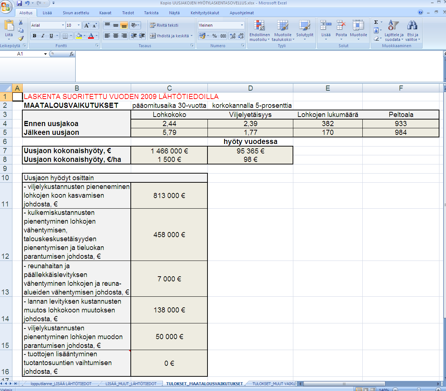Apply italic formatting
This screenshot has height=391, width=446.
coord(43,36)
